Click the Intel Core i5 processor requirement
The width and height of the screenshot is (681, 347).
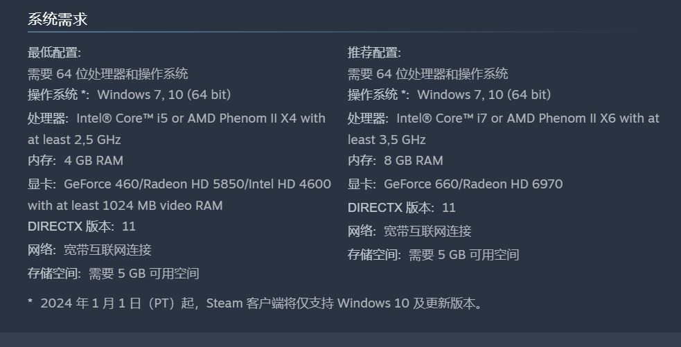[x=177, y=118]
